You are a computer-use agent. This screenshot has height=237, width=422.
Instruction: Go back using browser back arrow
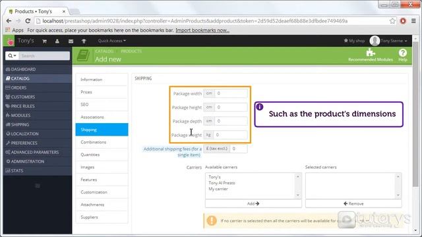(x=9, y=20)
